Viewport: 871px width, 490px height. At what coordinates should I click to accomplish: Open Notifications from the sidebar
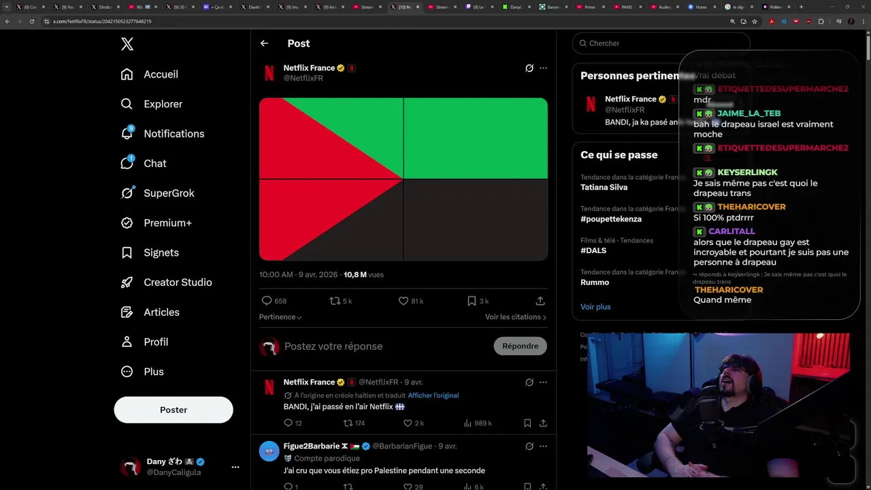[163, 133]
